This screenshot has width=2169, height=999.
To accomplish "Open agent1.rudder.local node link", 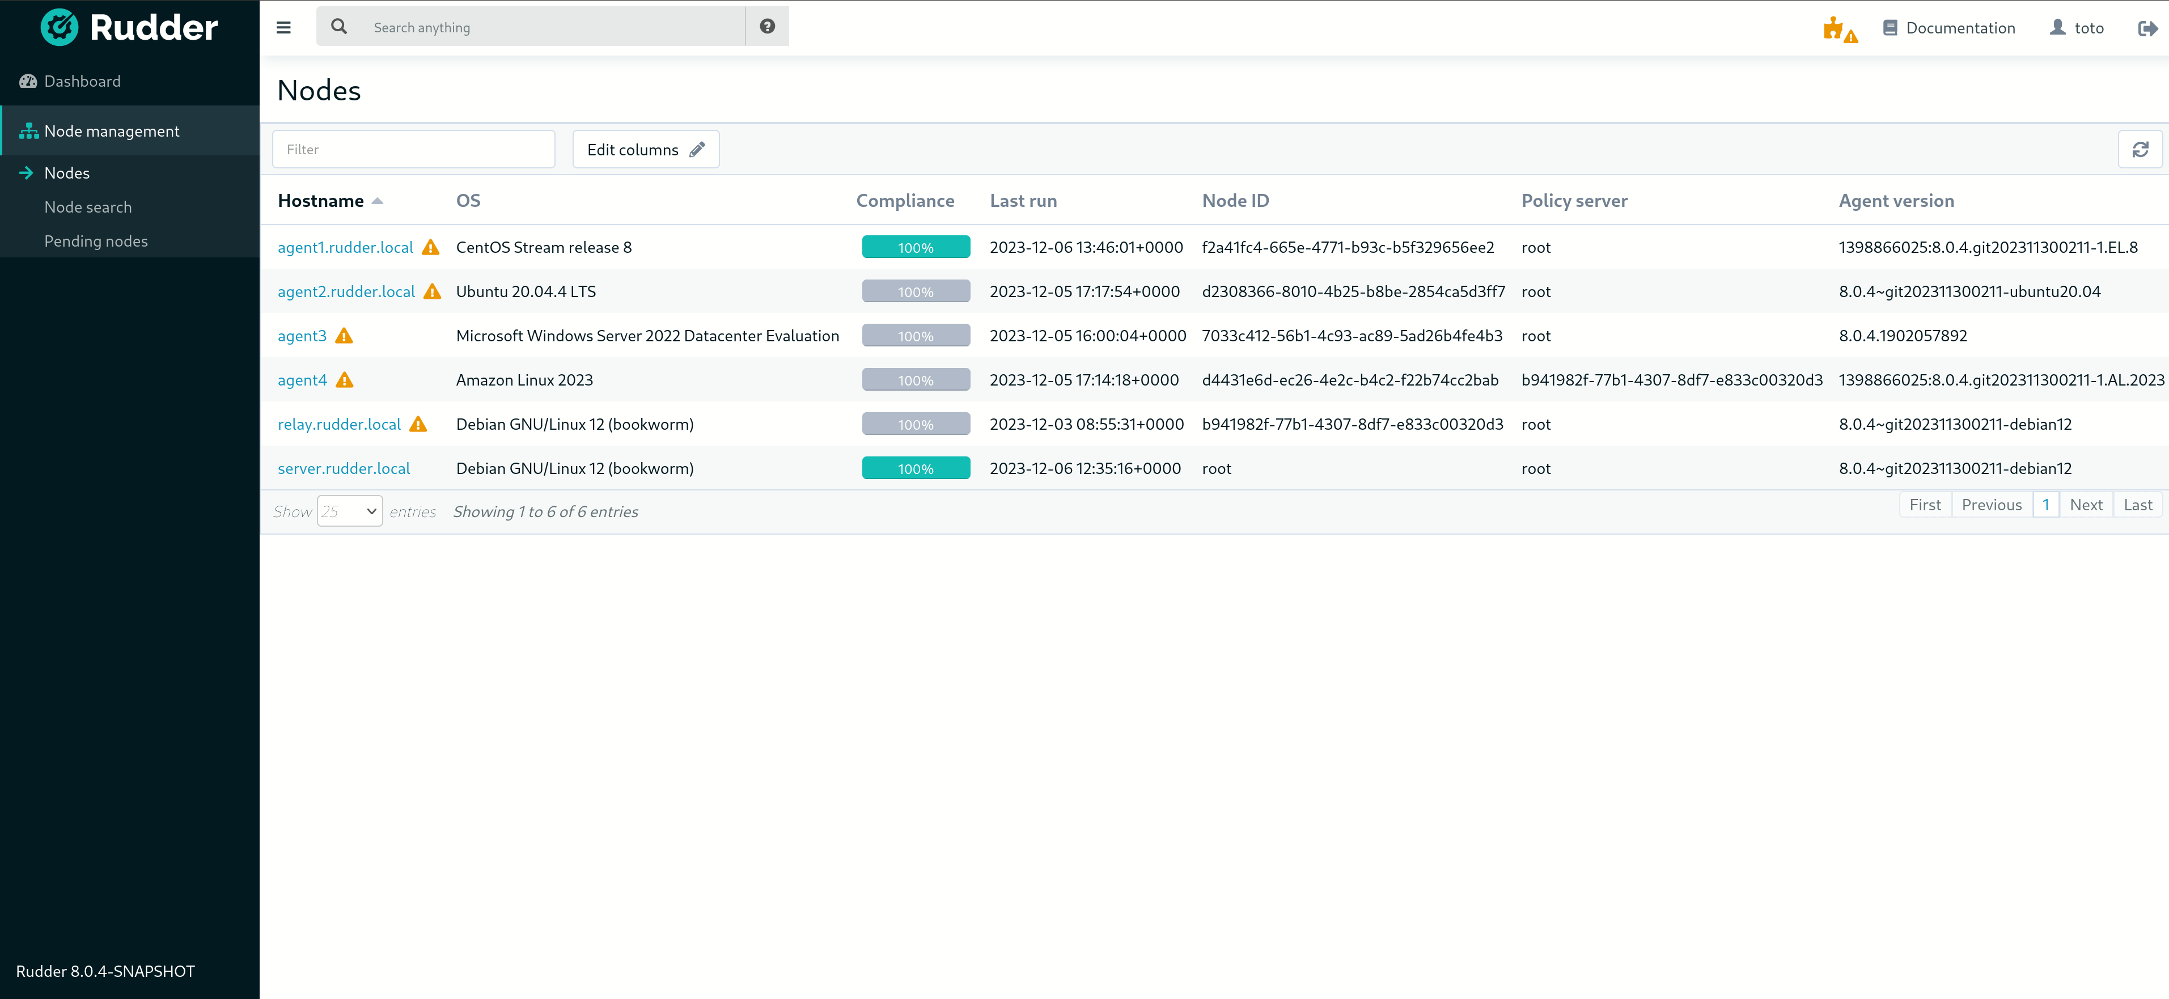I will point(345,248).
